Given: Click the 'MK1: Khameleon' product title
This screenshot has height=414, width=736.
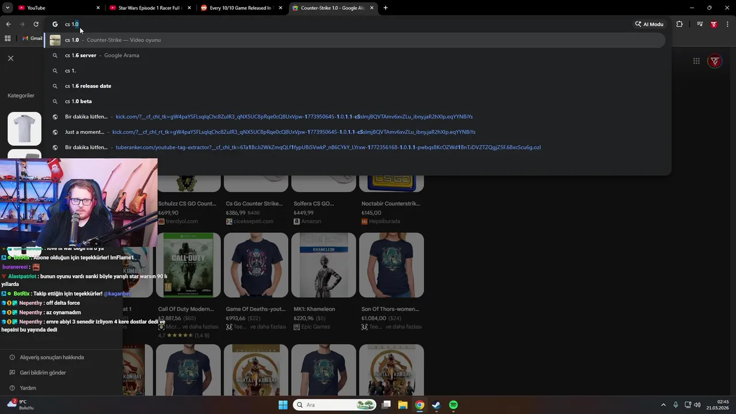Looking at the screenshot, I should [x=314, y=309].
